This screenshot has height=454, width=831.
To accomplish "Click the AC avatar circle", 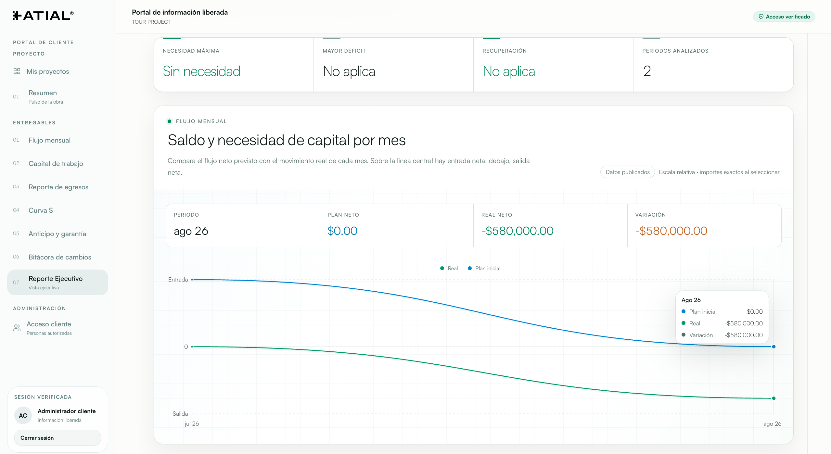I will pyautogui.click(x=23, y=415).
